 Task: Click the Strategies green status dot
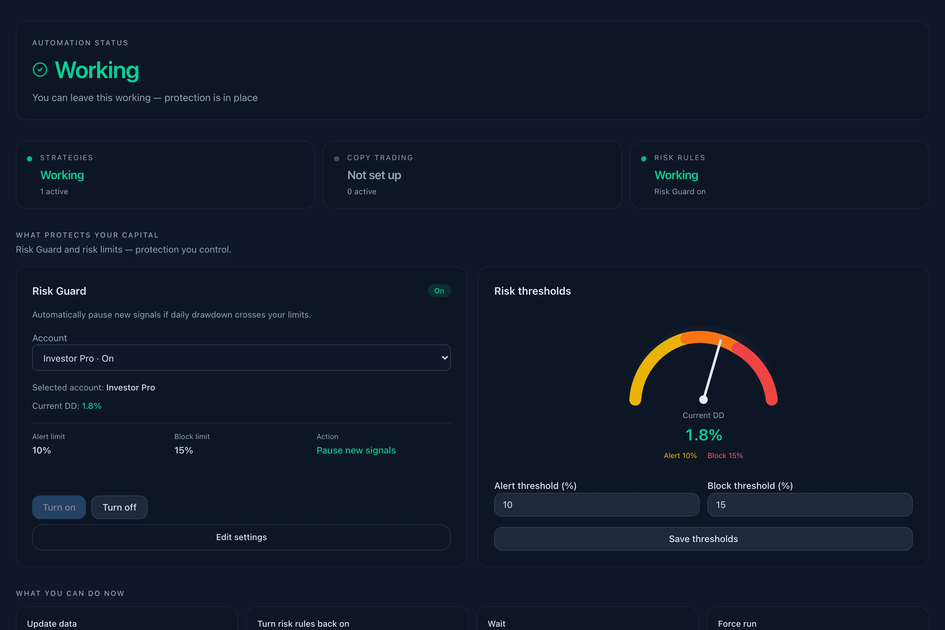click(29, 159)
